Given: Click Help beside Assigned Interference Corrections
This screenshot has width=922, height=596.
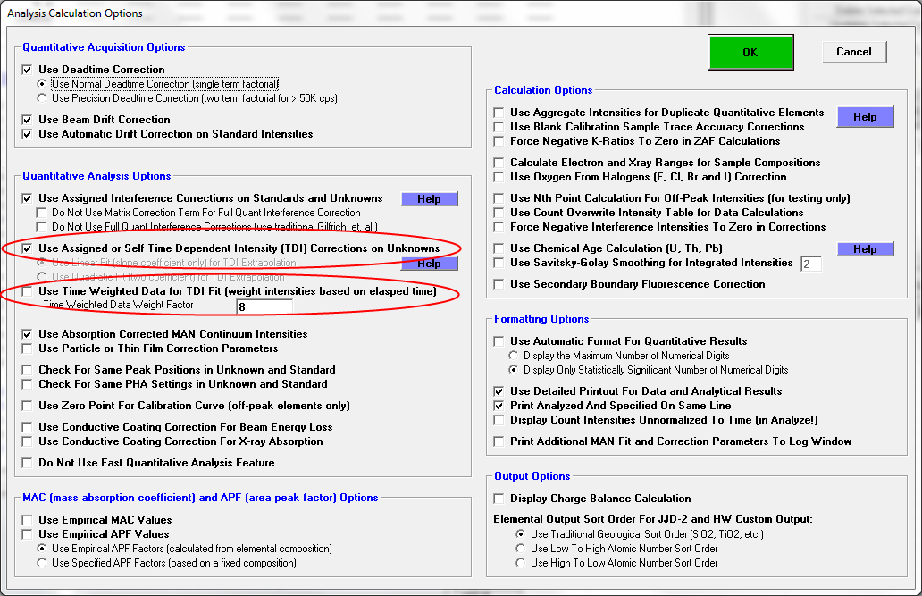Looking at the screenshot, I should (x=429, y=199).
